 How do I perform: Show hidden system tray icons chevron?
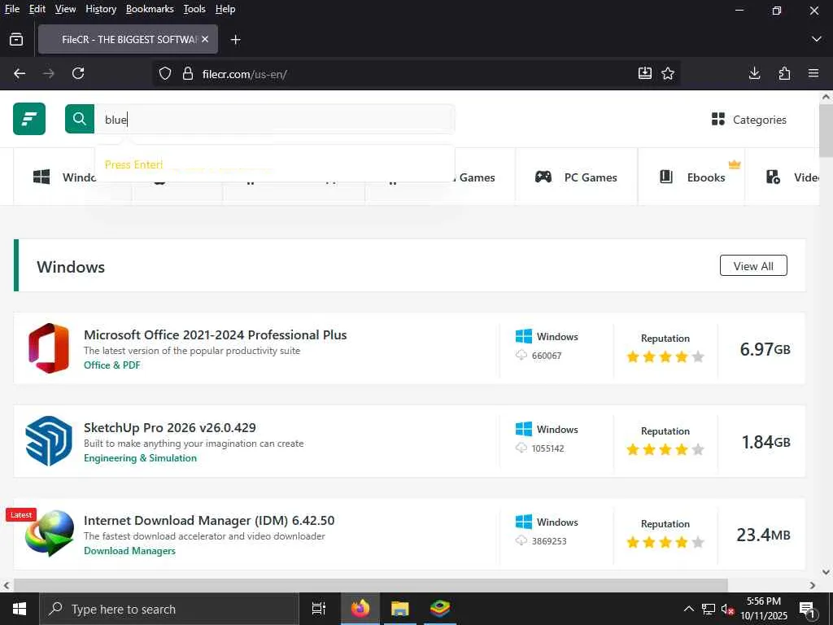coord(688,609)
